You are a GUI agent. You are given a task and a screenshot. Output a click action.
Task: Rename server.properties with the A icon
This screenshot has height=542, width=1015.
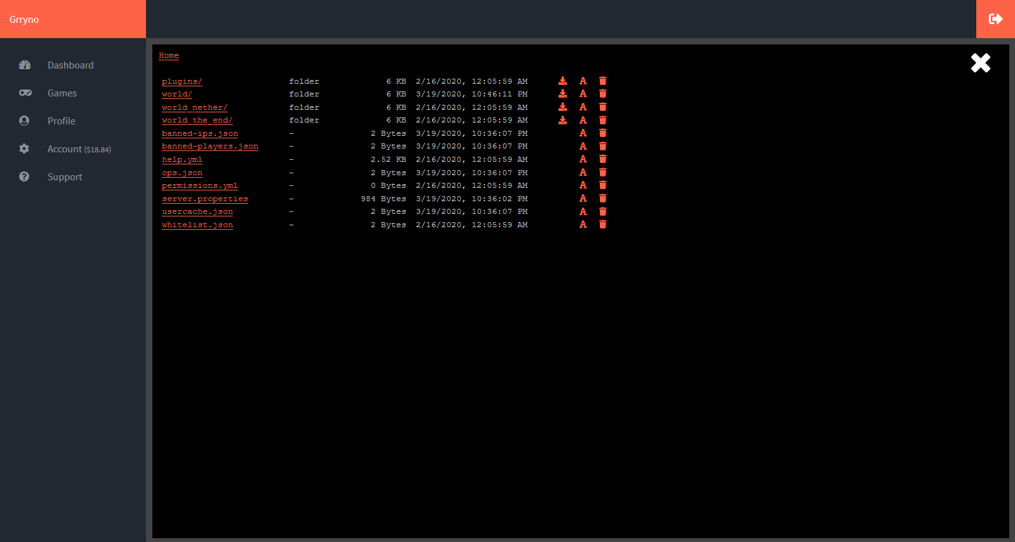(x=583, y=199)
